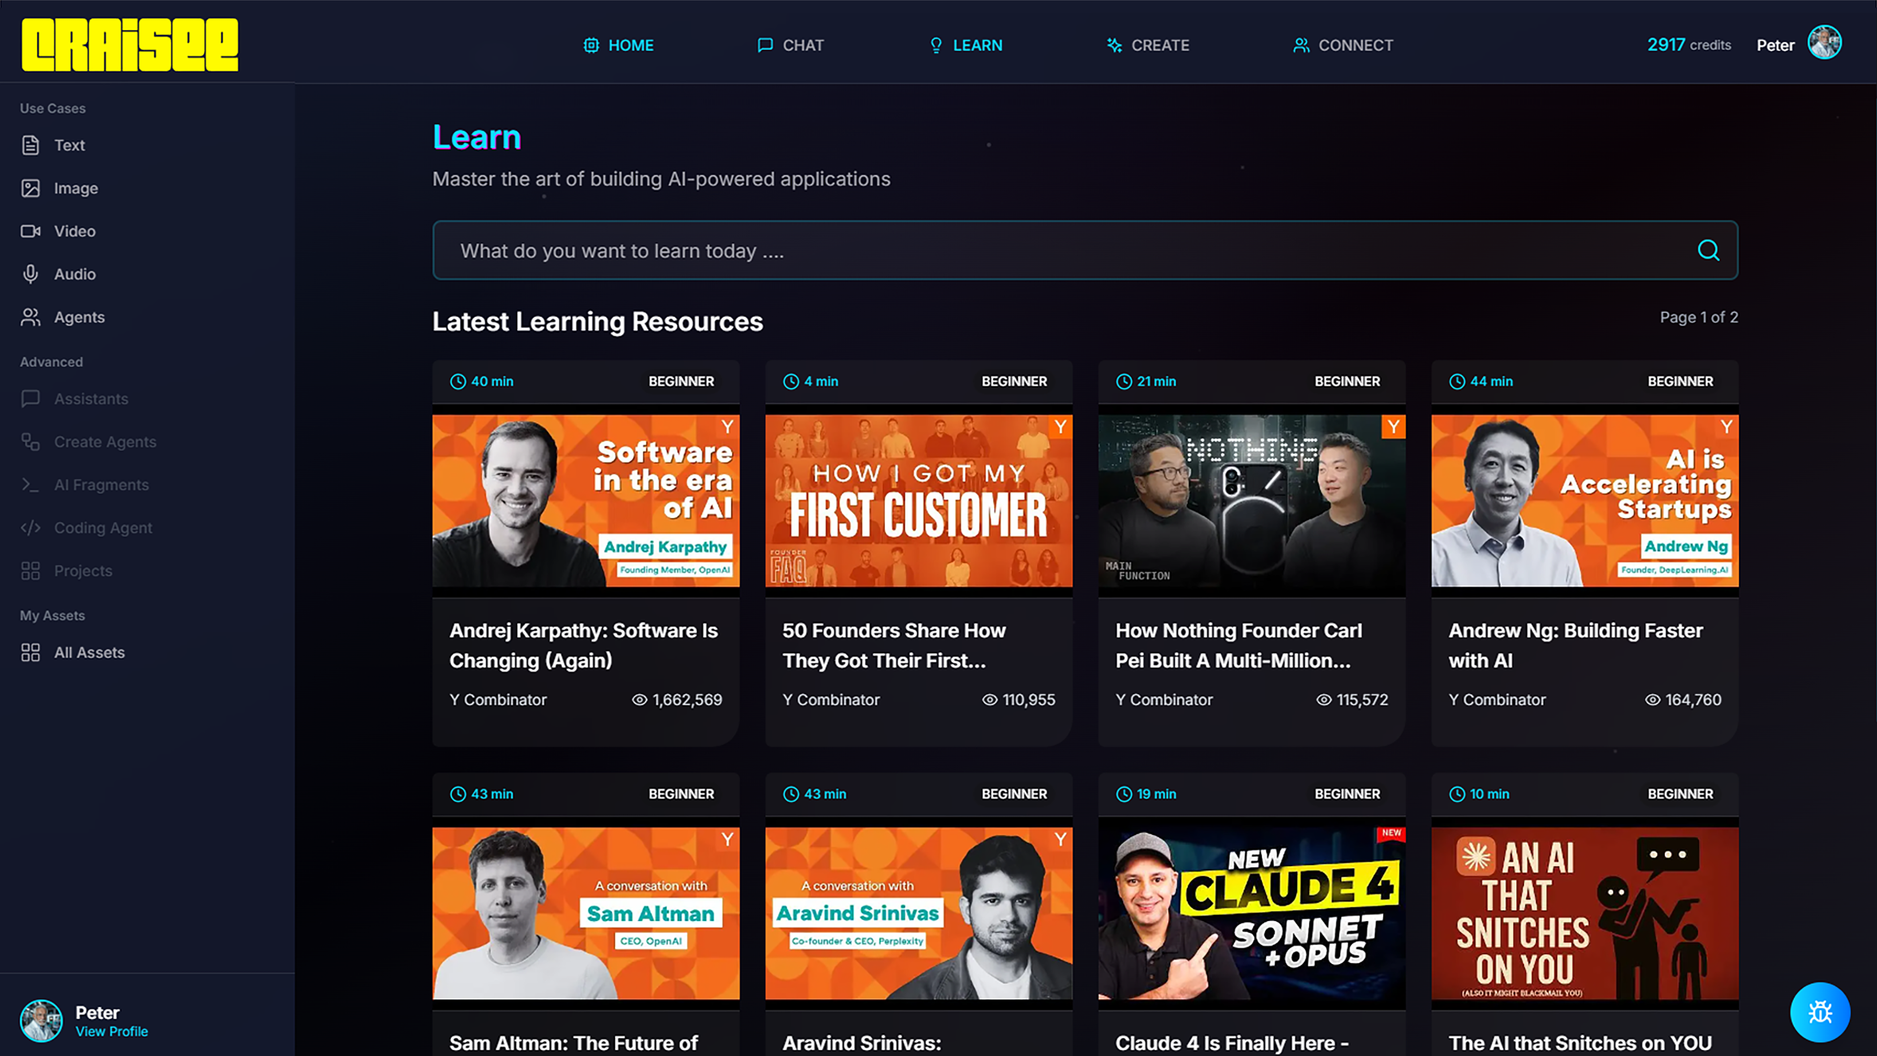Open the AI That Snitches thumbnail
This screenshot has height=1056, width=1877.
click(1585, 913)
